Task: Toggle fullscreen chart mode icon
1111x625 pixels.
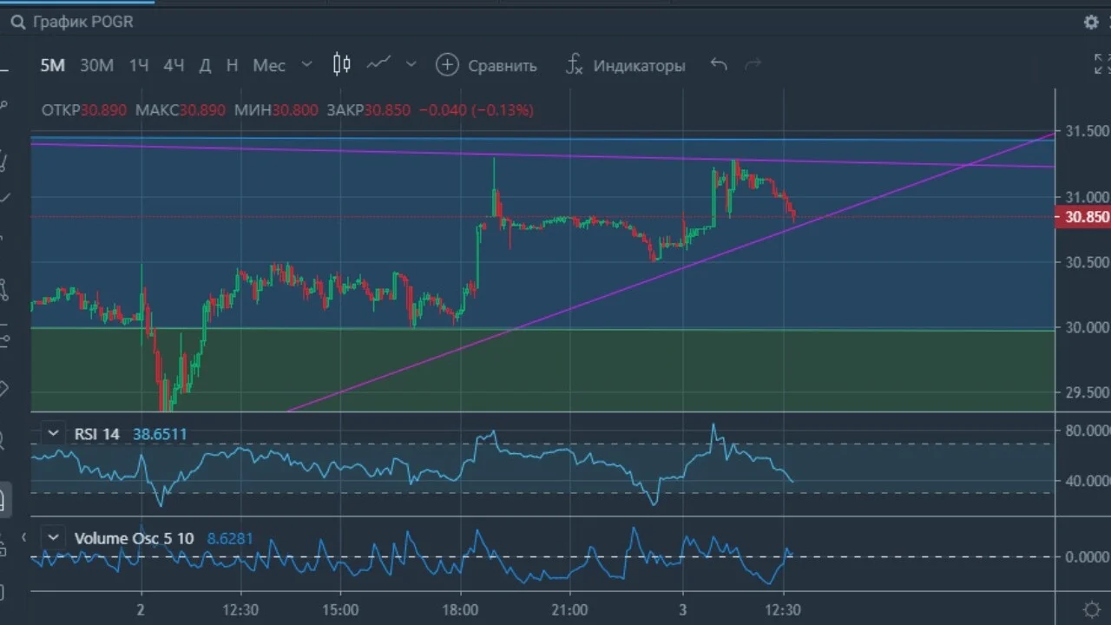Action: tap(1101, 63)
